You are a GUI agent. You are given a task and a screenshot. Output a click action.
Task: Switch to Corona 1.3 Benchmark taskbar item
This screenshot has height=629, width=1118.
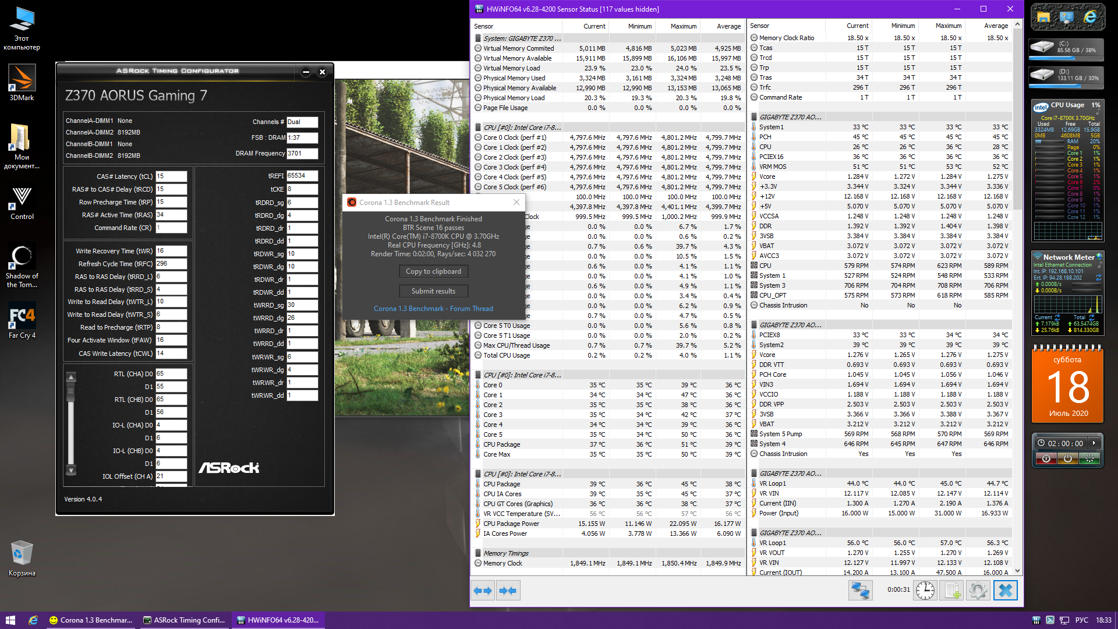(x=91, y=620)
